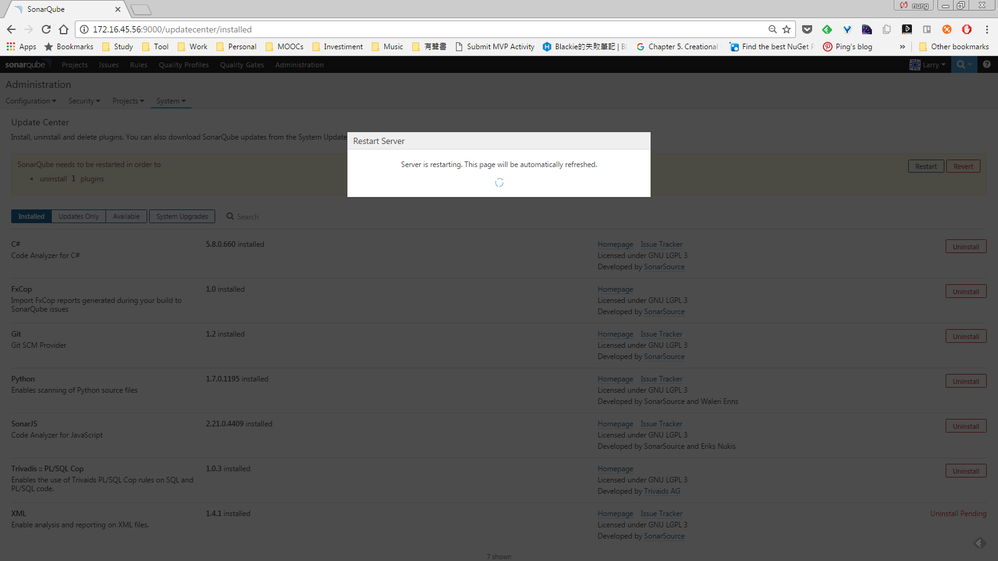This screenshot has width=998, height=561.
Task: Select the Available filter
Action: pos(127,216)
